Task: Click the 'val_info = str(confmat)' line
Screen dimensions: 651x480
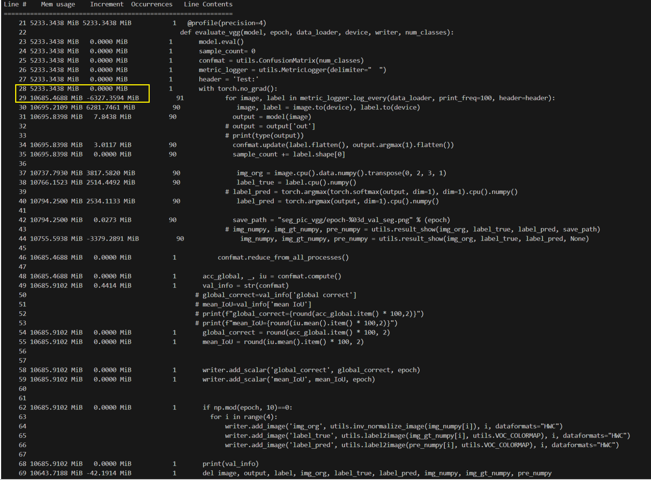Action: tap(245, 286)
